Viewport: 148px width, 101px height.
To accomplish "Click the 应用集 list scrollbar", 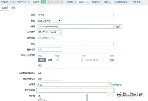I will [x=87, y=98].
